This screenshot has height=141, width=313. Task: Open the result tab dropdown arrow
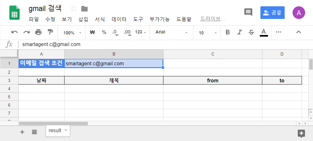65,131
